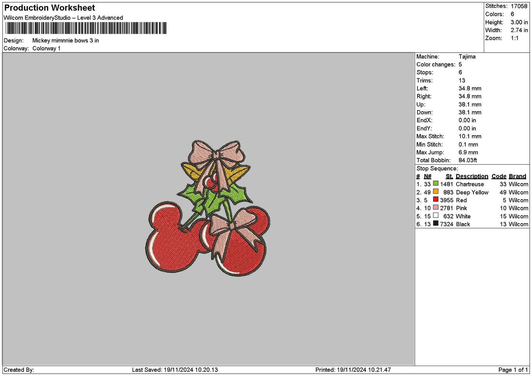This screenshot has width=532, height=376.
Task: Click the 'Stop Sequence:' heading
Action: (x=437, y=168)
